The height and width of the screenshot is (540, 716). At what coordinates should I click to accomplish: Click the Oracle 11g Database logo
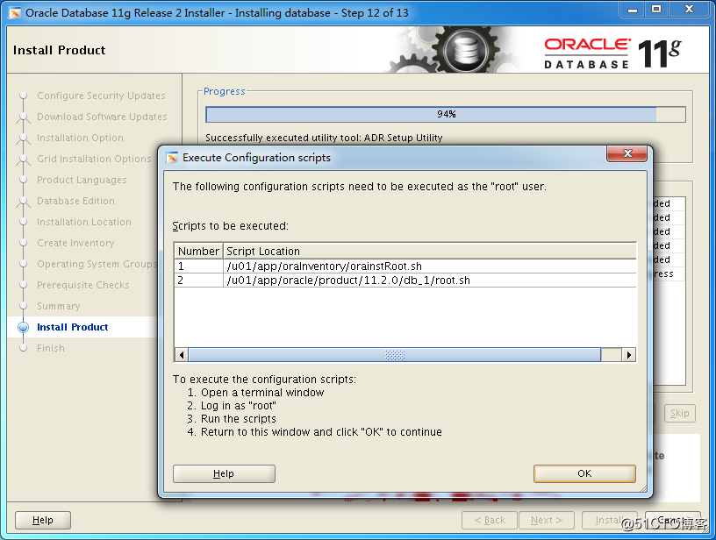(x=612, y=53)
